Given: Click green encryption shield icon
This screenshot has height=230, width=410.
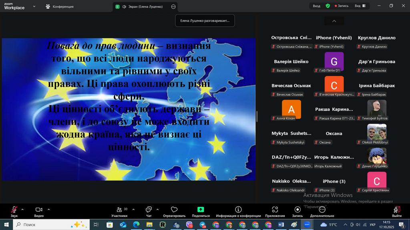Looking at the screenshot, I should [328, 6].
